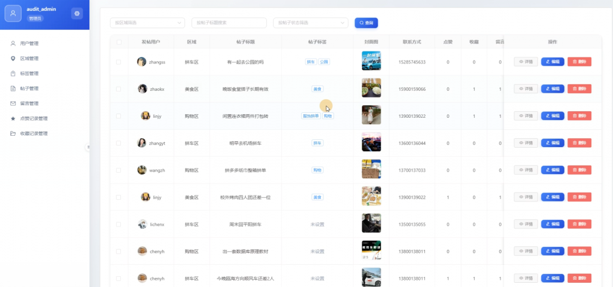
Task: Click linjy's avatar in the 闲置连衣裙 row
Action: pos(145,116)
